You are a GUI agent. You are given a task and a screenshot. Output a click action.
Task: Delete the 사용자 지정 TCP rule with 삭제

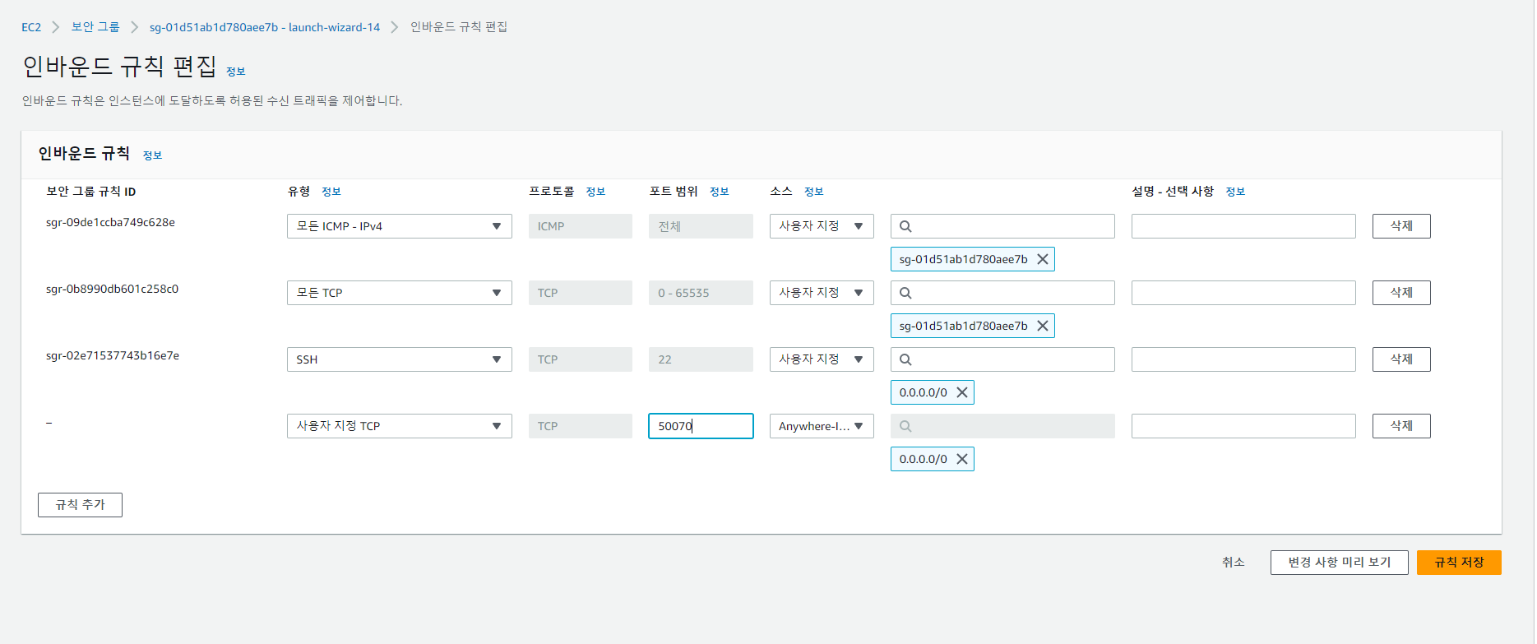pyautogui.click(x=1401, y=426)
